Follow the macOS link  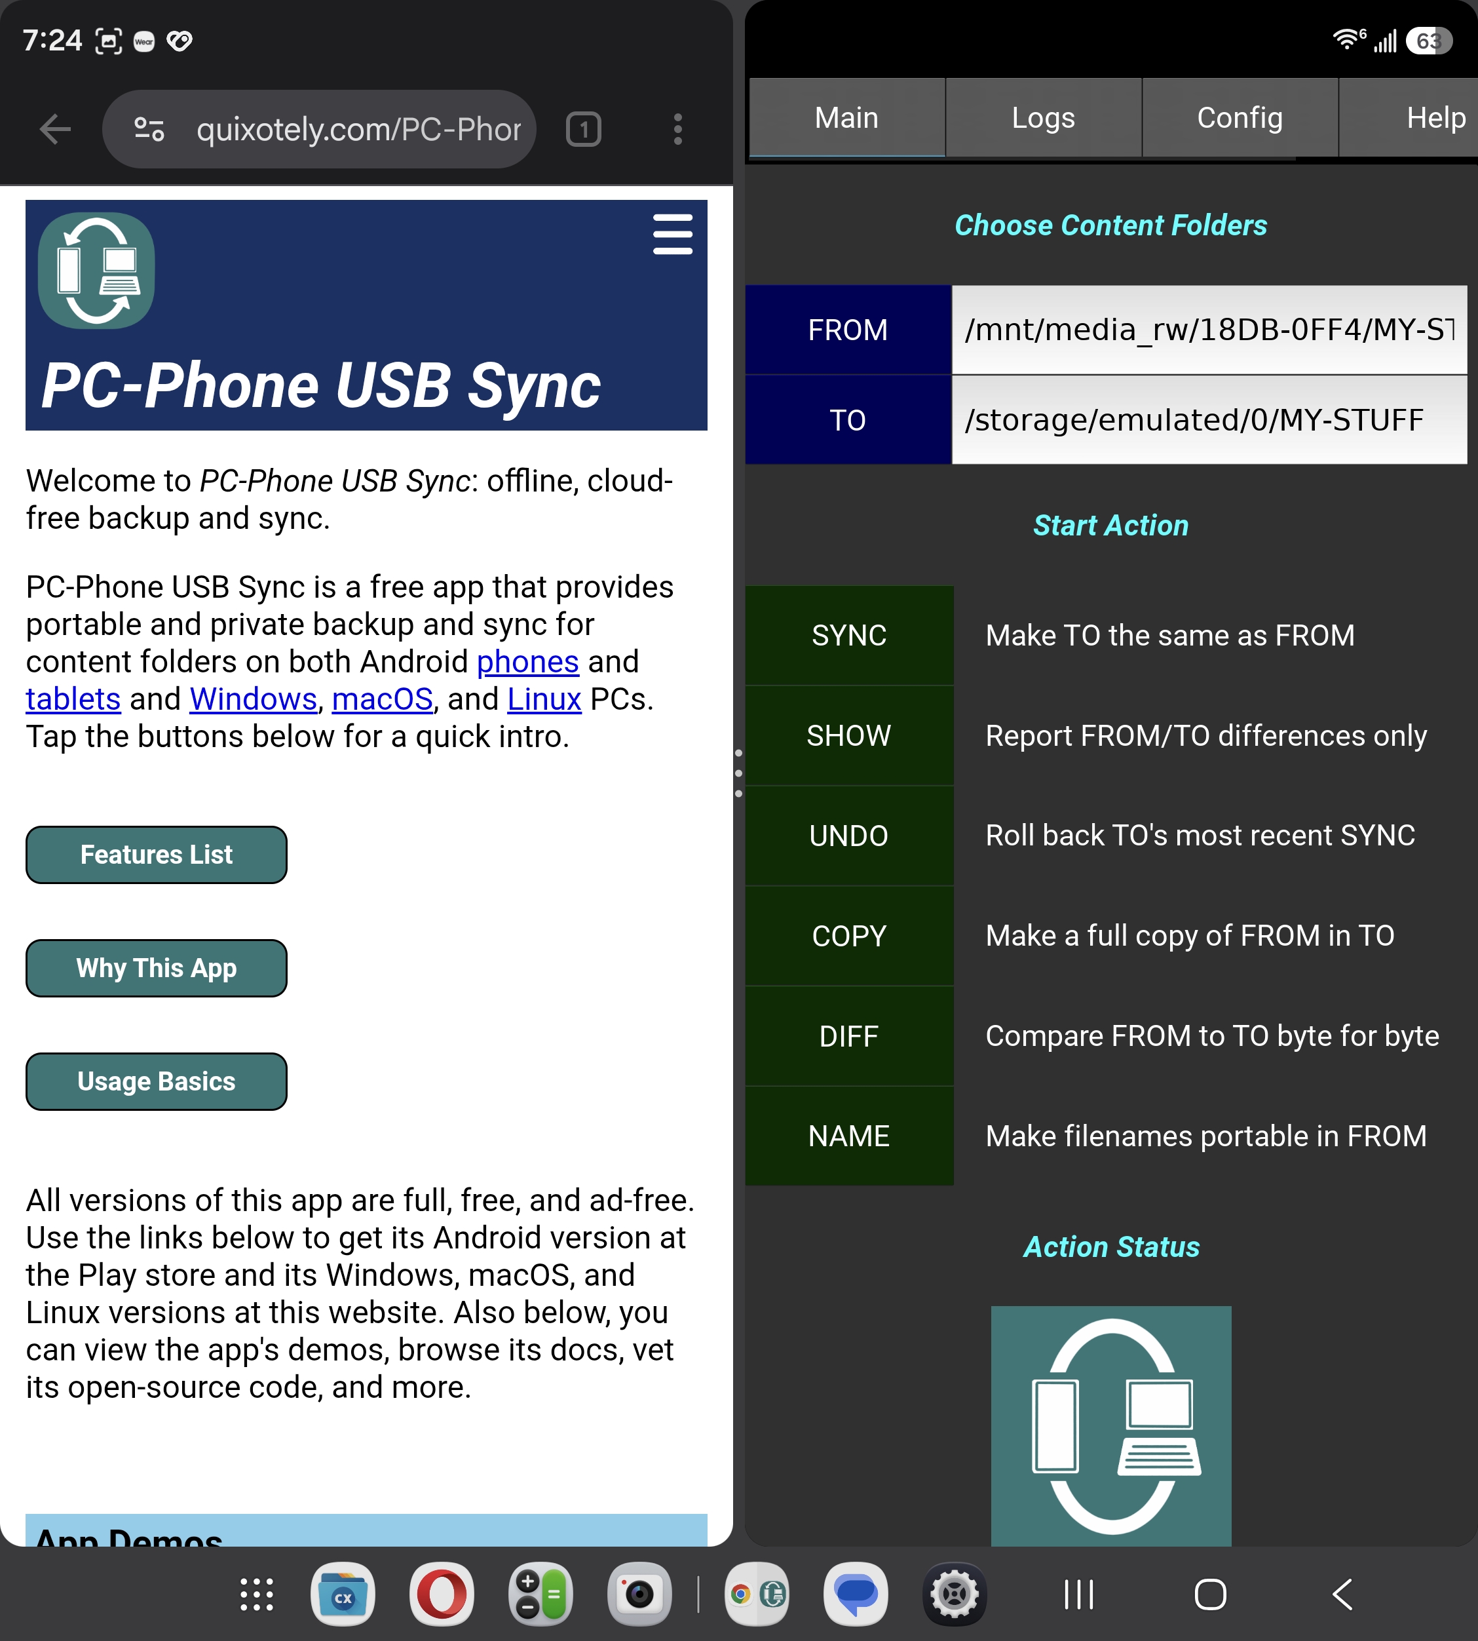click(383, 699)
